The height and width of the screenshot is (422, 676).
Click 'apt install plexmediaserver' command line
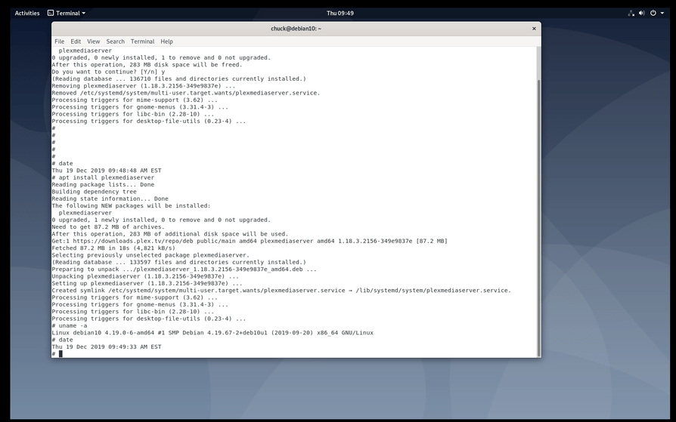pyautogui.click(x=103, y=177)
